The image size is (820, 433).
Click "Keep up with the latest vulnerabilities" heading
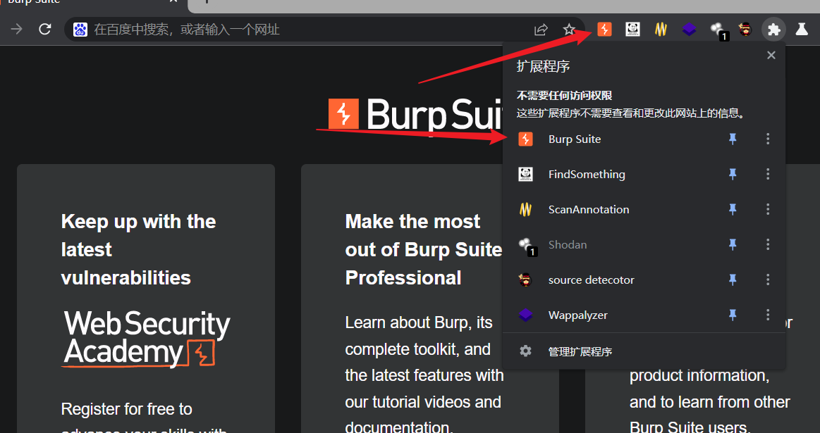click(139, 250)
